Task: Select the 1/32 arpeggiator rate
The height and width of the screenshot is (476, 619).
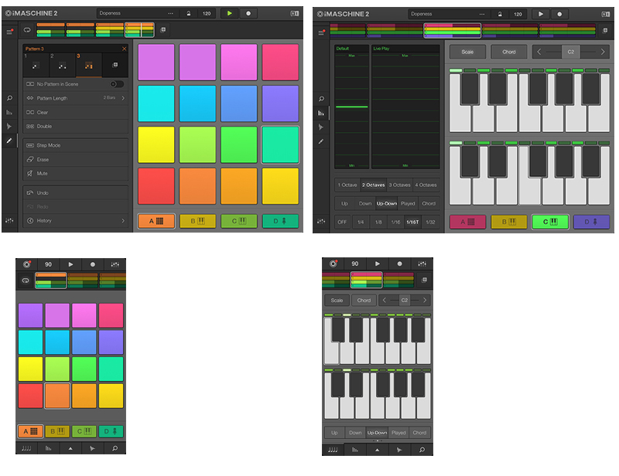Action: pos(430,222)
